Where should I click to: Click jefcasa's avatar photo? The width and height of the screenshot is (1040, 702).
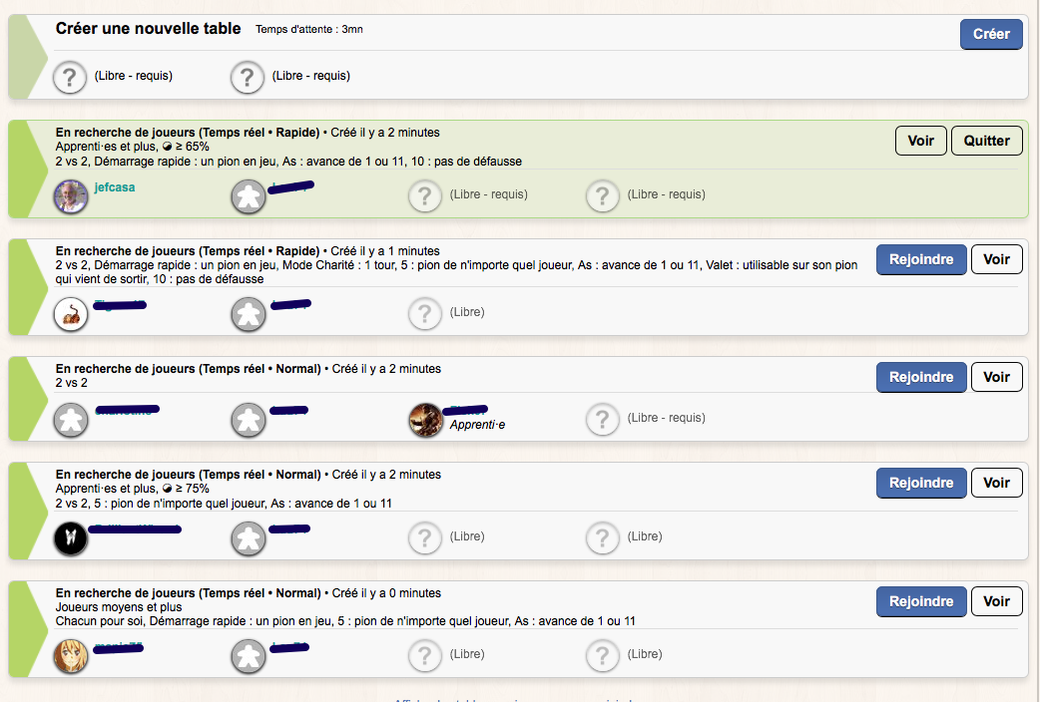70,196
